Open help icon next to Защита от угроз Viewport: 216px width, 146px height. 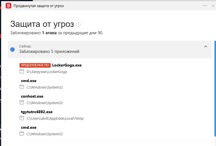click(x=78, y=25)
